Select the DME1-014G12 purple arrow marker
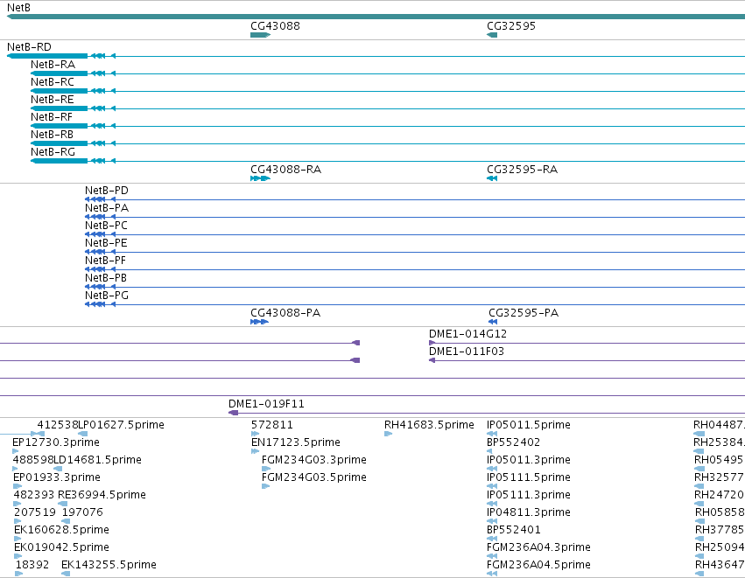This screenshot has height=578, width=745. (432, 343)
